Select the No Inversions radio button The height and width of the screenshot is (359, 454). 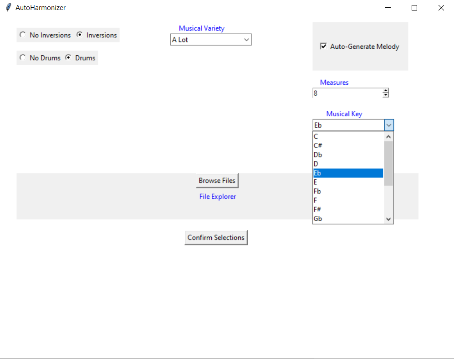(x=23, y=35)
